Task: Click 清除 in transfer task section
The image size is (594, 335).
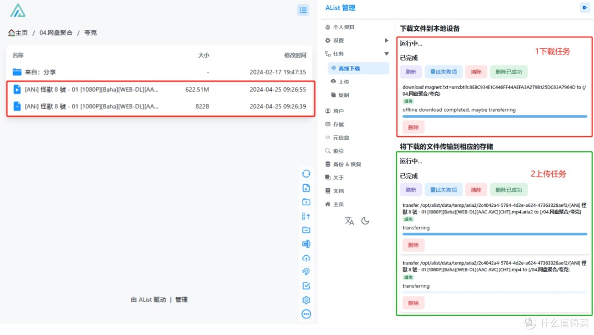Action: click(x=476, y=190)
